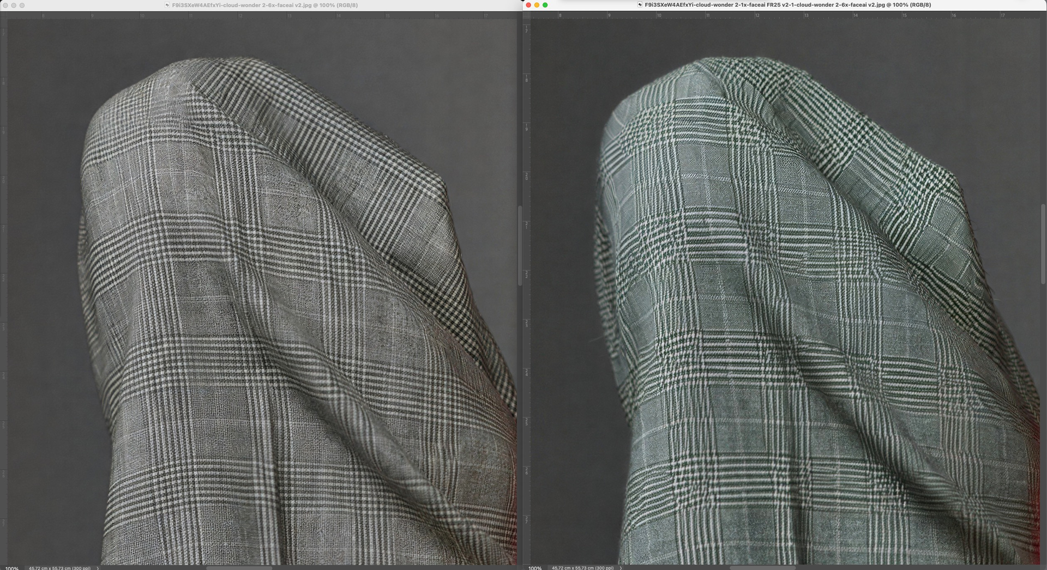1047x570 pixels.
Task: Zoom the right window using the green button
Action: pyautogui.click(x=545, y=5)
